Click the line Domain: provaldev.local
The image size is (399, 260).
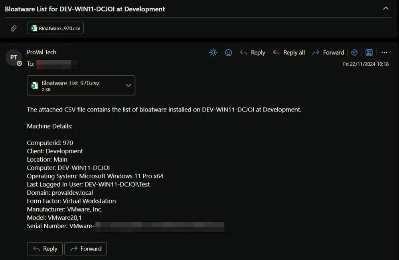[x=60, y=193]
